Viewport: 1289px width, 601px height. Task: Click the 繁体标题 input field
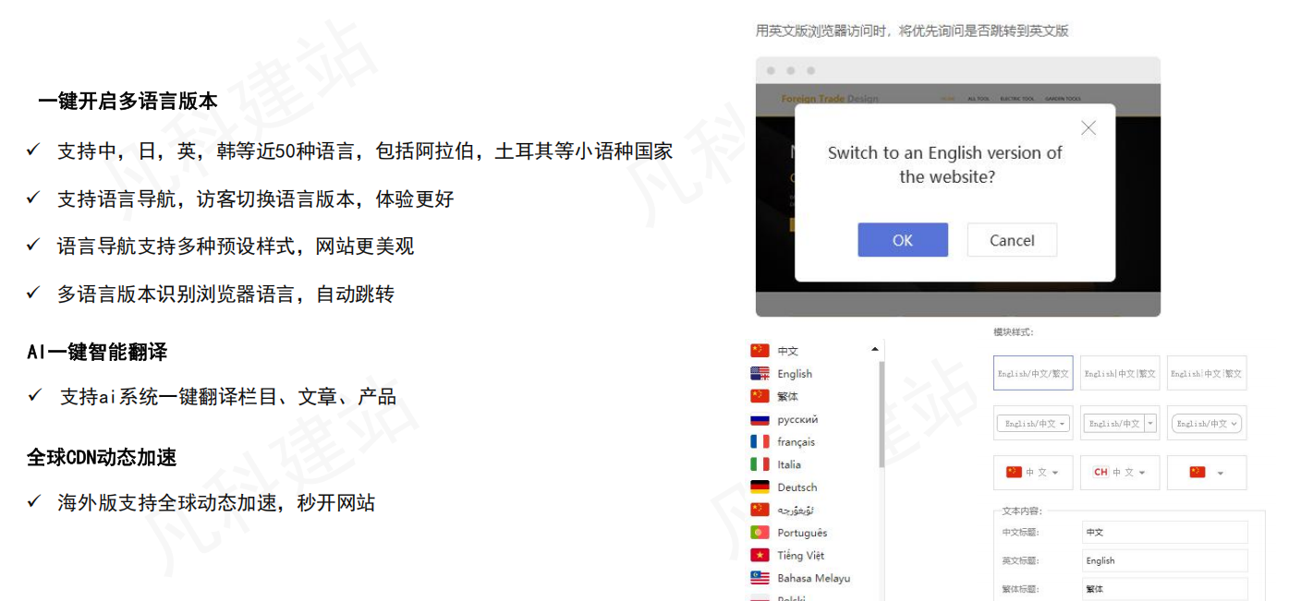[1164, 588]
